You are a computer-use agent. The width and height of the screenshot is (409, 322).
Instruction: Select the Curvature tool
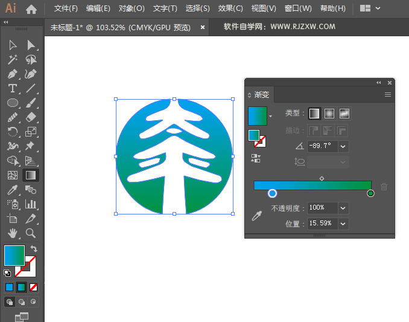[31, 74]
